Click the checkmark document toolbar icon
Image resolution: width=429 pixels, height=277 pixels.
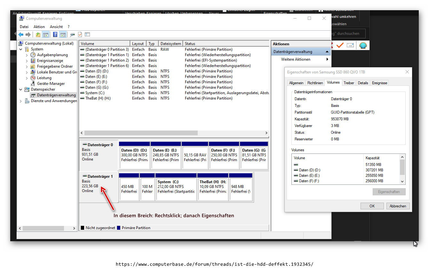pyautogui.click(x=80, y=34)
